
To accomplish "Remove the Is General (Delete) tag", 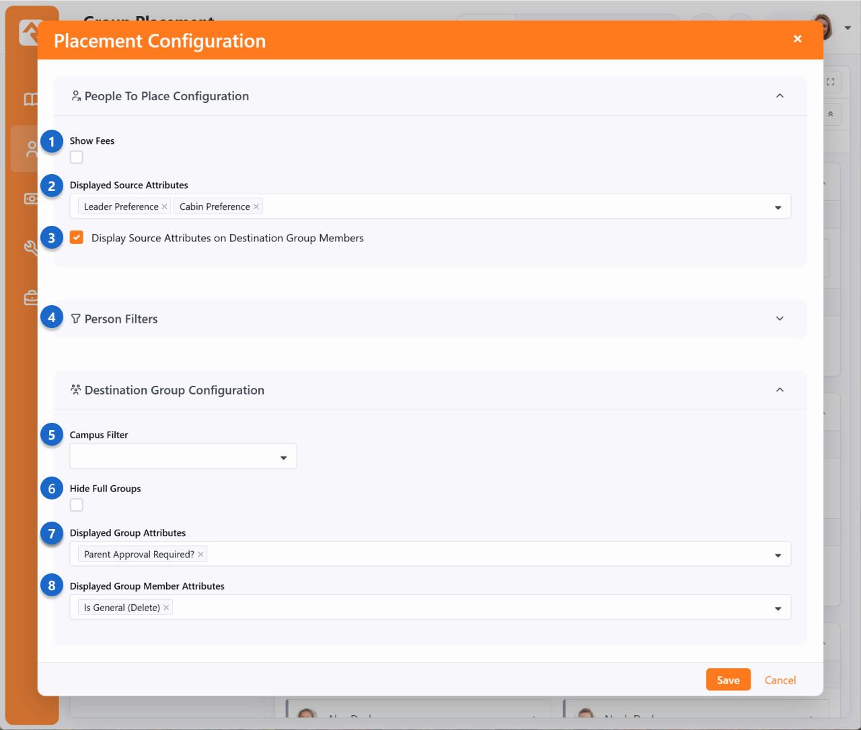I will coord(166,608).
